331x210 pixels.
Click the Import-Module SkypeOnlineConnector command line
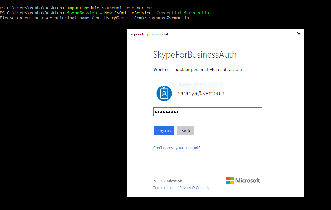coord(76,8)
